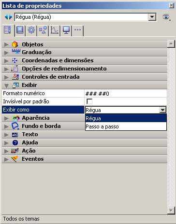Expand the Eventos section

click(x=6, y=159)
